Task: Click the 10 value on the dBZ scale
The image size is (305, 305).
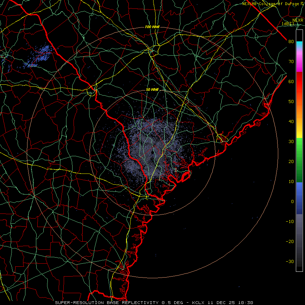Action: (291, 182)
